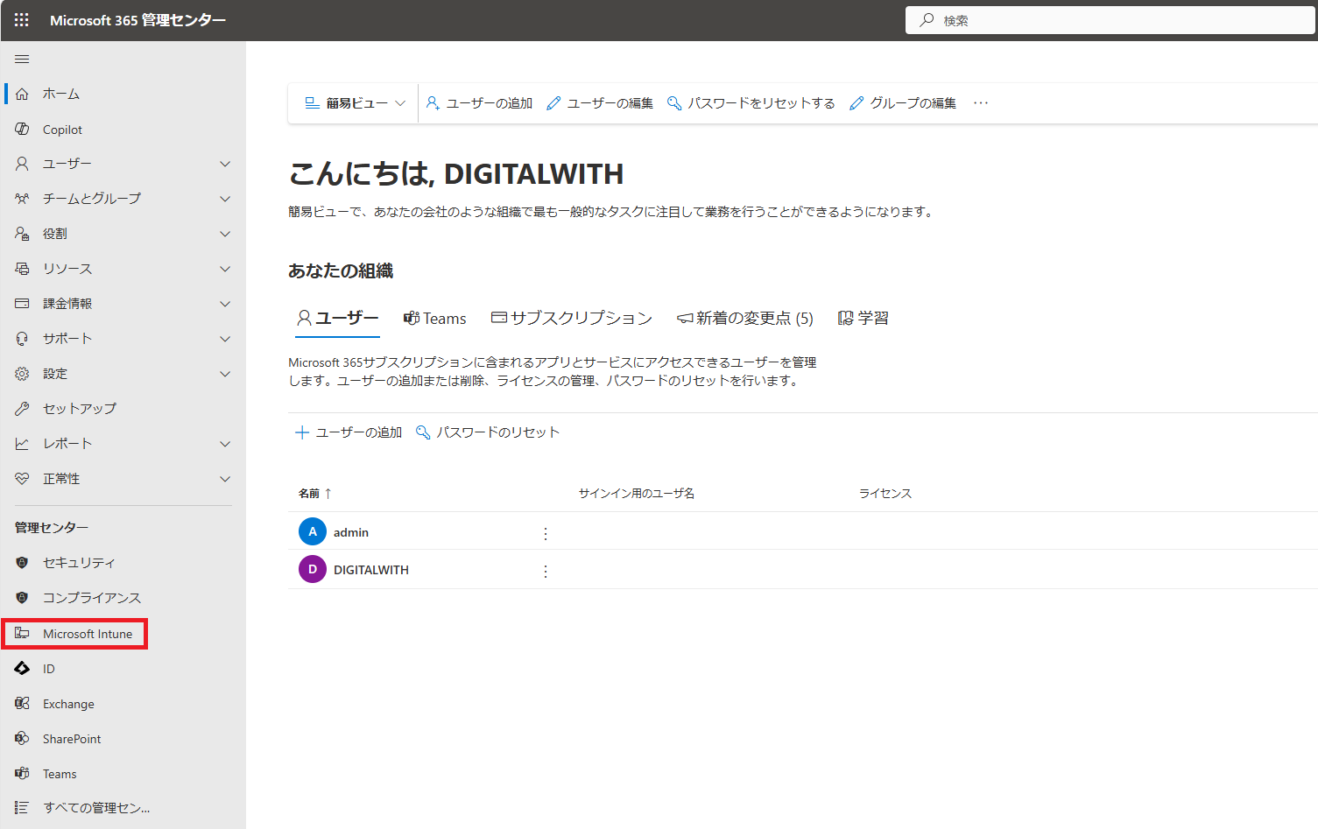
Task: Click the サインイン用のユーザ名 column header
Action: click(637, 494)
